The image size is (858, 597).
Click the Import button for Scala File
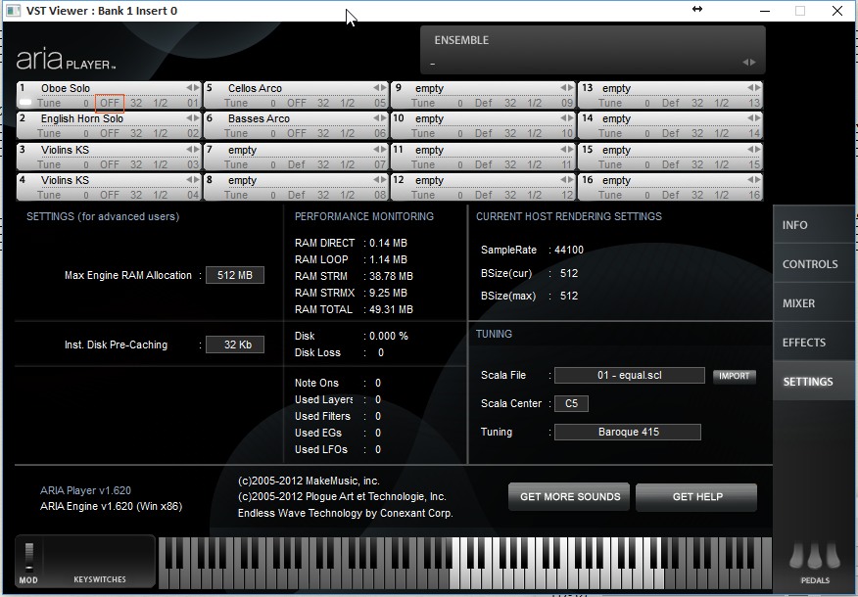(734, 376)
